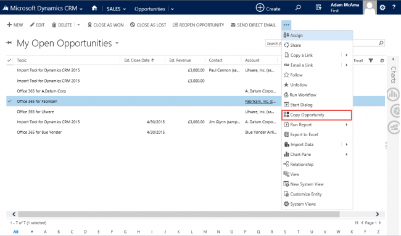Click search magnifier in view search box
Image resolution: width=401 pixels, height=236 pixels.
coord(381,43)
